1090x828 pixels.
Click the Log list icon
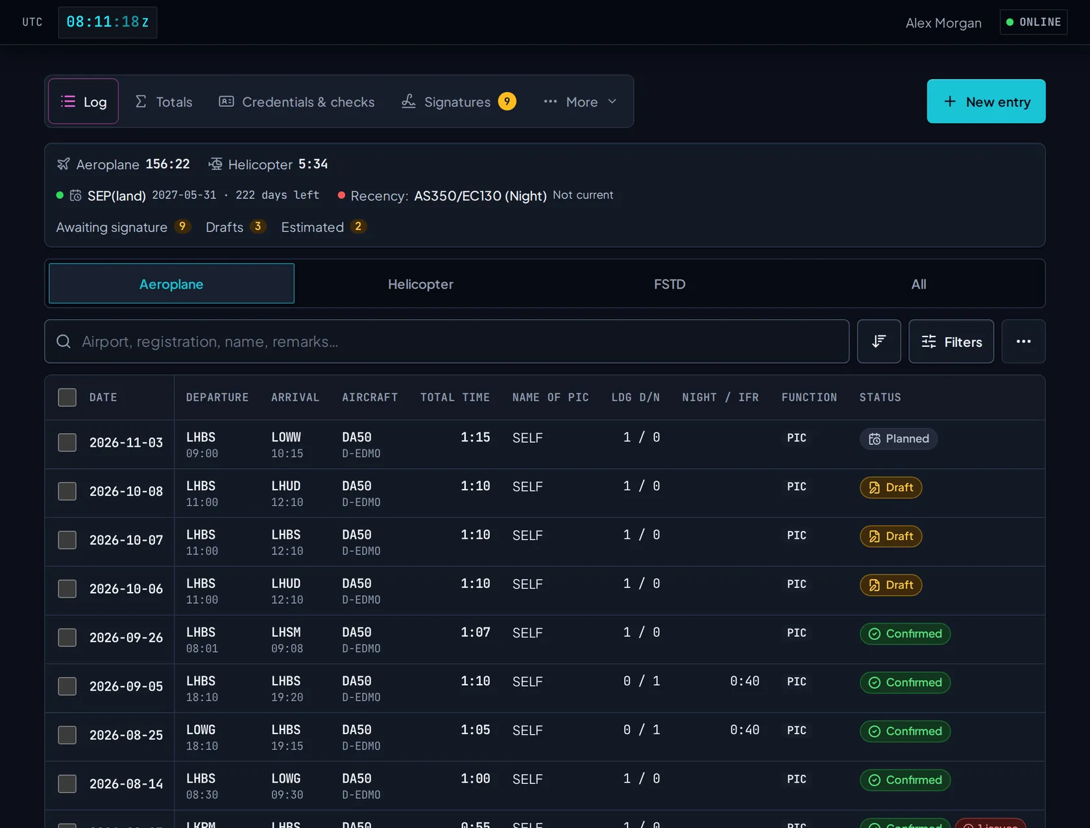(68, 101)
